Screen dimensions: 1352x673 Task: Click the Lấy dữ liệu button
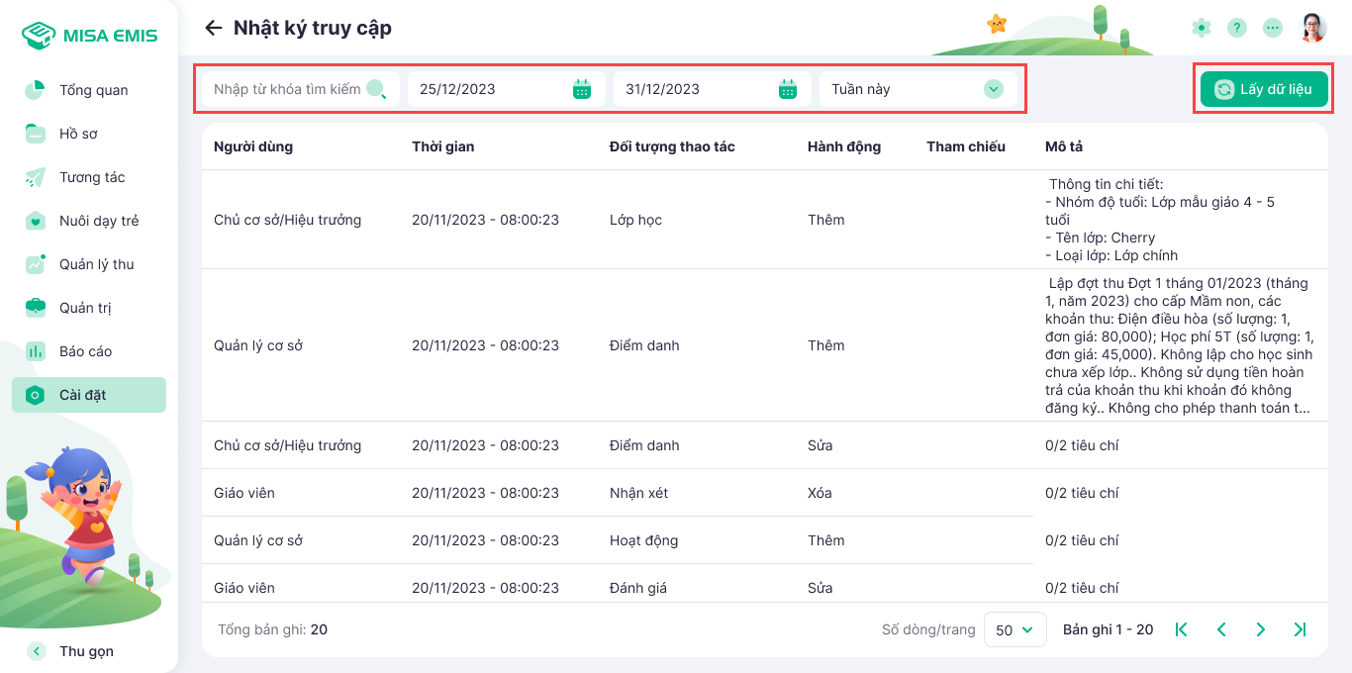click(1264, 89)
